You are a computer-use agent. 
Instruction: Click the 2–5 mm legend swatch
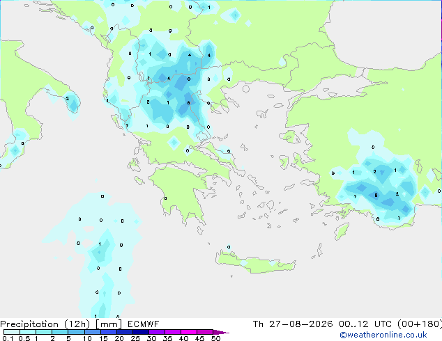click(60, 332)
